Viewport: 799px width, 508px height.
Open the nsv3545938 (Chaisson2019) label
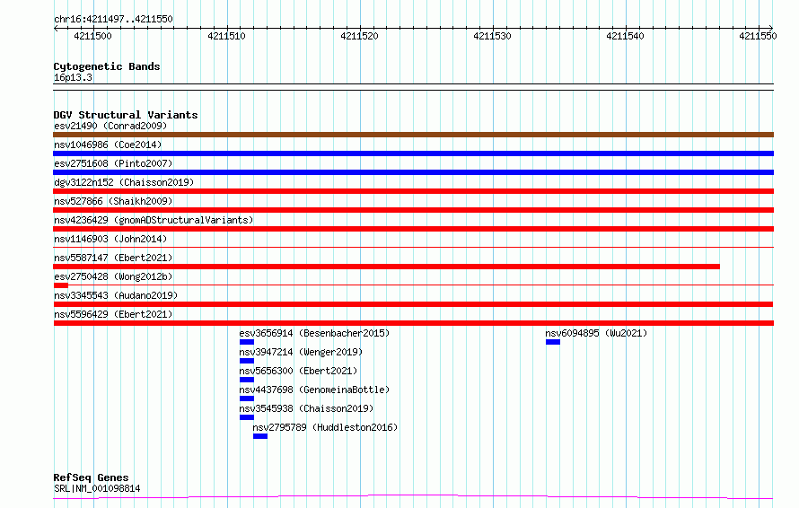click(306, 408)
